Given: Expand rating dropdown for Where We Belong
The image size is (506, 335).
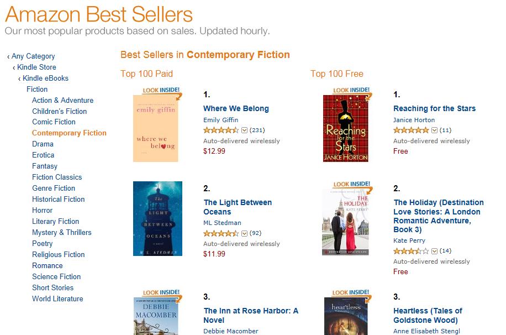Looking at the screenshot, I should (x=245, y=130).
